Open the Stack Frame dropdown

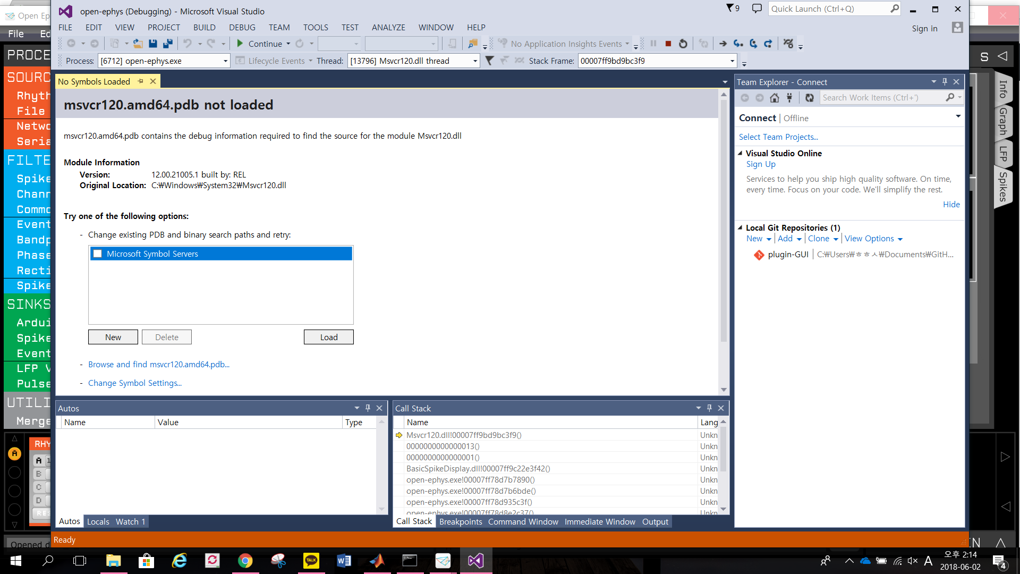732,61
